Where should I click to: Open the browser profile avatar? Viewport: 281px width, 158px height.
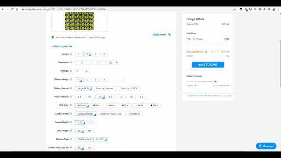click(x=274, y=9)
